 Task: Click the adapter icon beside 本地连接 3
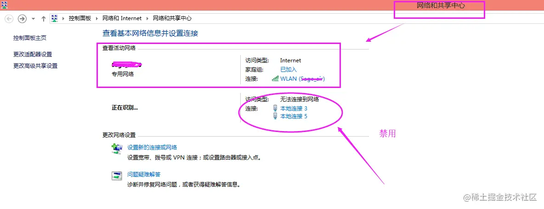(275, 108)
